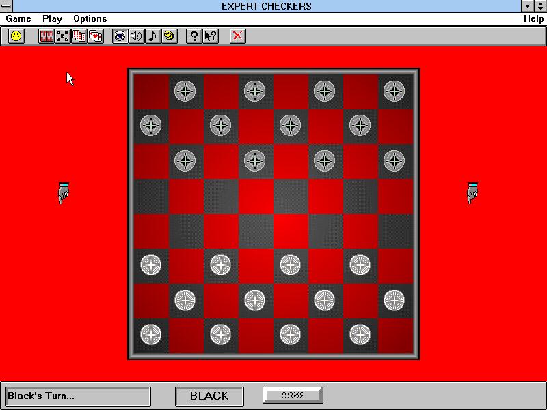Click empty dark square fourth row, first column
This screenshot has width=547, height=410.
pyautogui.click(x=151, y=196)
